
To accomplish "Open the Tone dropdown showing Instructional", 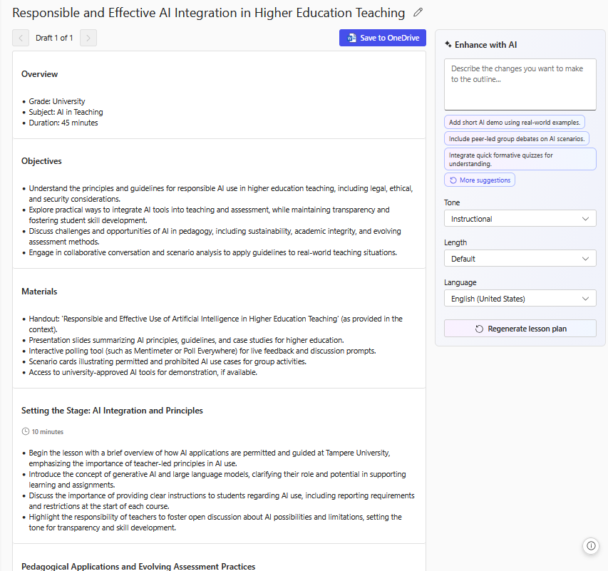I will [520, 219].
